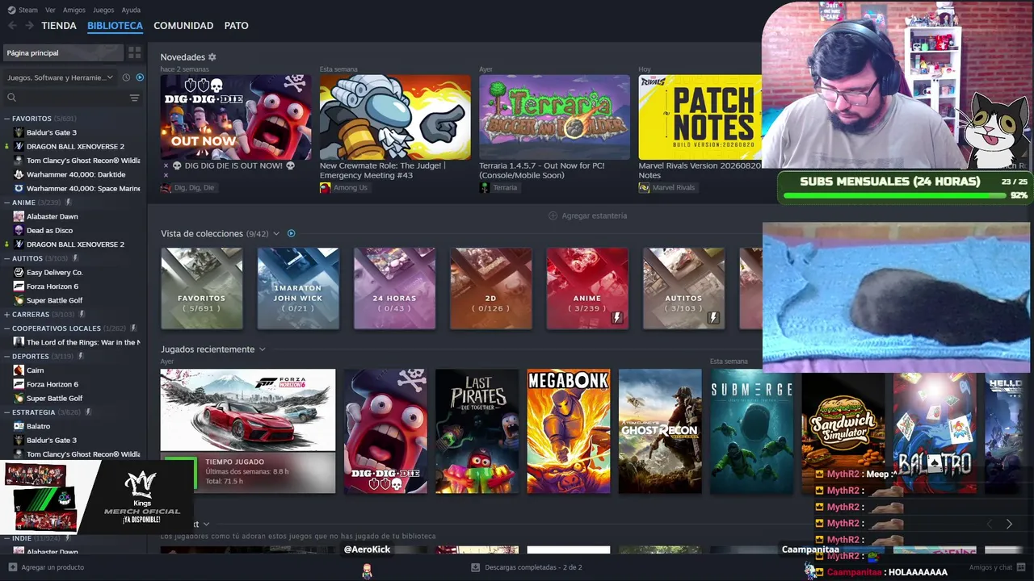Select Forza Horizon 6 under AUTITOS
The width and height of the screenshot is (1034, 581).
(x=53, y=286)
